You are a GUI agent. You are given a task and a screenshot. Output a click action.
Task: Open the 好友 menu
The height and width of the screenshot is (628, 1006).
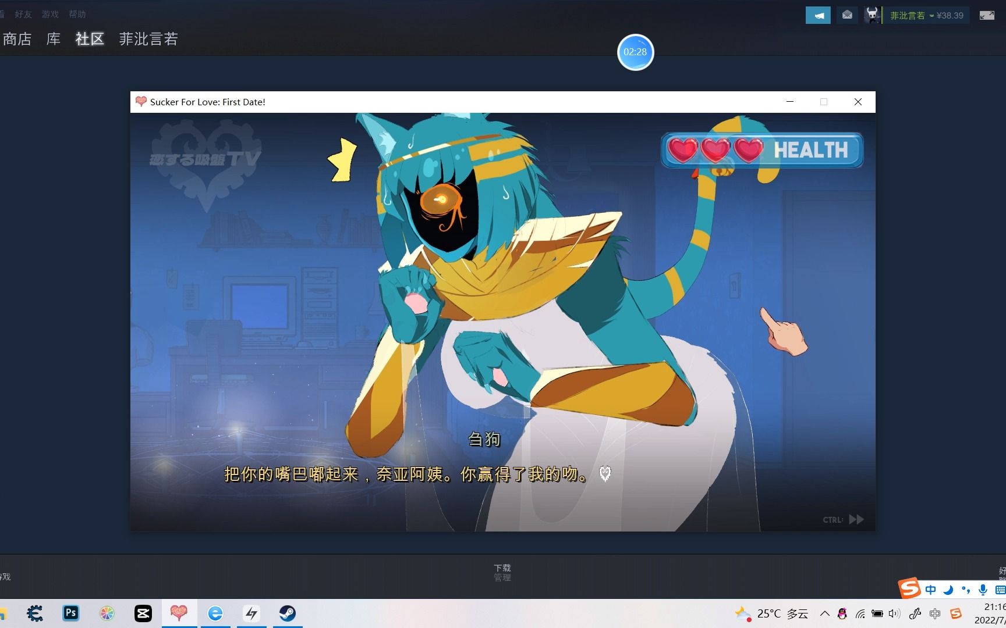23,14
